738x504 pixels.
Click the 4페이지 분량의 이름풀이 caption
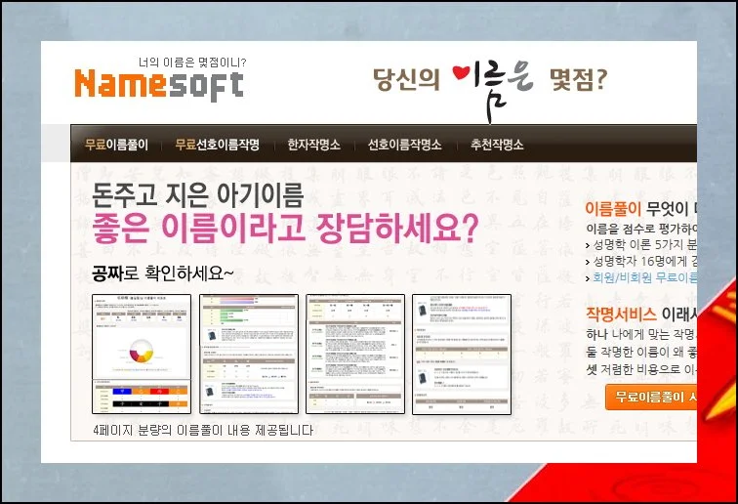(203, 430)
